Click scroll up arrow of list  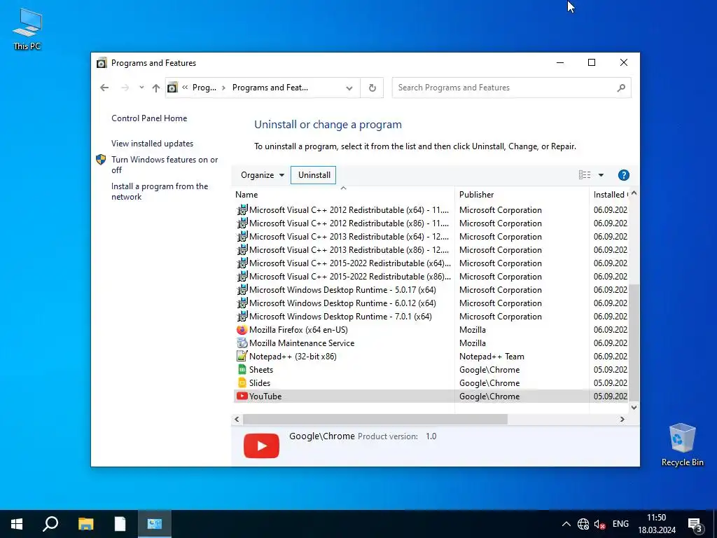(x=634, y=193)
